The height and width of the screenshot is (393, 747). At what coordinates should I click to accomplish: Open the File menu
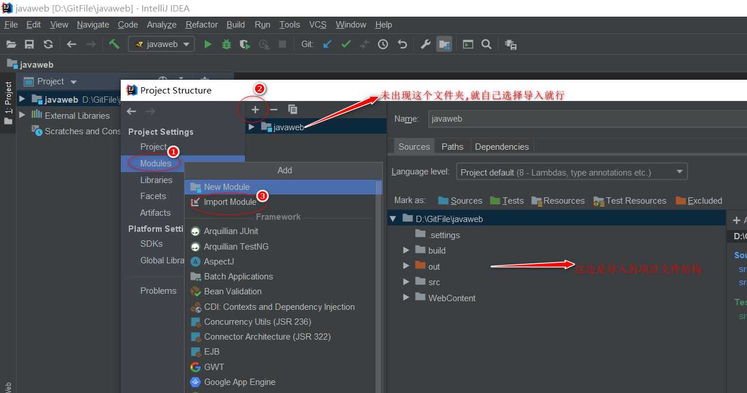11,25
